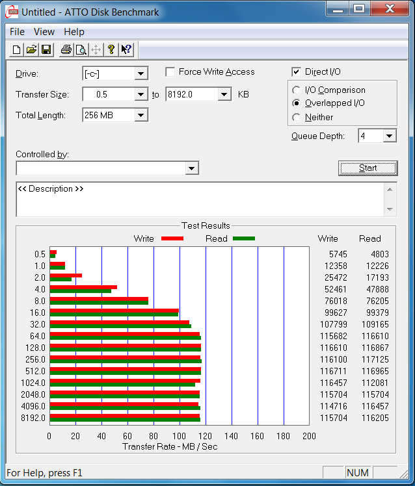Activate the context help pointer icon
415x486 pixels.
click(126, 50)
